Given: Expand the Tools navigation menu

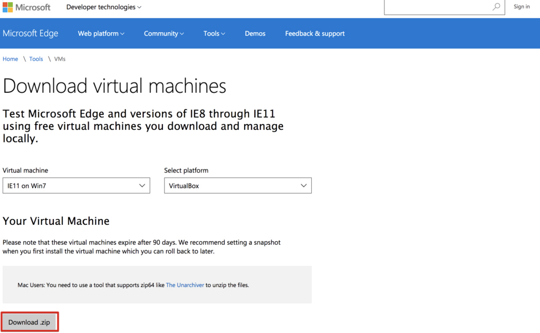Looking at the screenshot, I should (214, 33).
